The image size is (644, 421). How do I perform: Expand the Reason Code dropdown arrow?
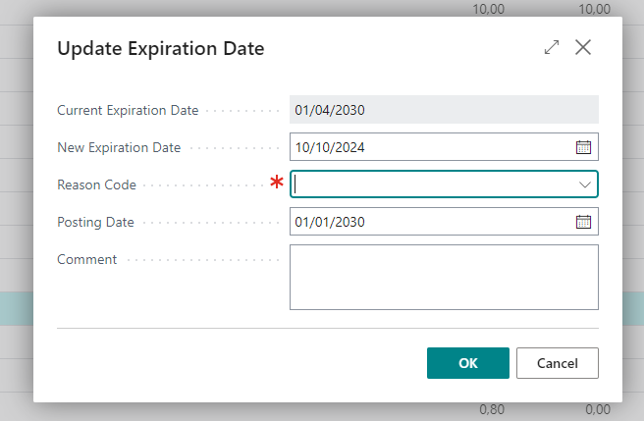point(584,184)
